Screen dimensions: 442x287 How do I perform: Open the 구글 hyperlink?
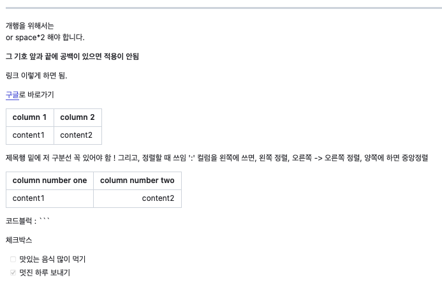pyautogui.click(x=12, y=95)
